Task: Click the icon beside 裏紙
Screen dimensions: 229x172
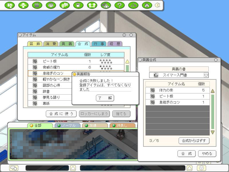Action: point(35,103)
